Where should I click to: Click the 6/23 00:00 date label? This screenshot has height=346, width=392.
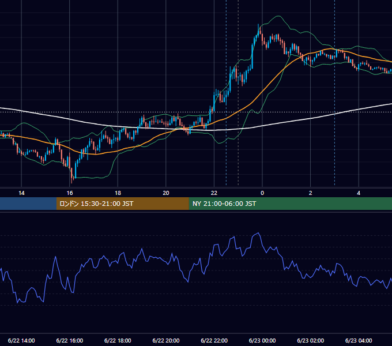coord(262,340)
